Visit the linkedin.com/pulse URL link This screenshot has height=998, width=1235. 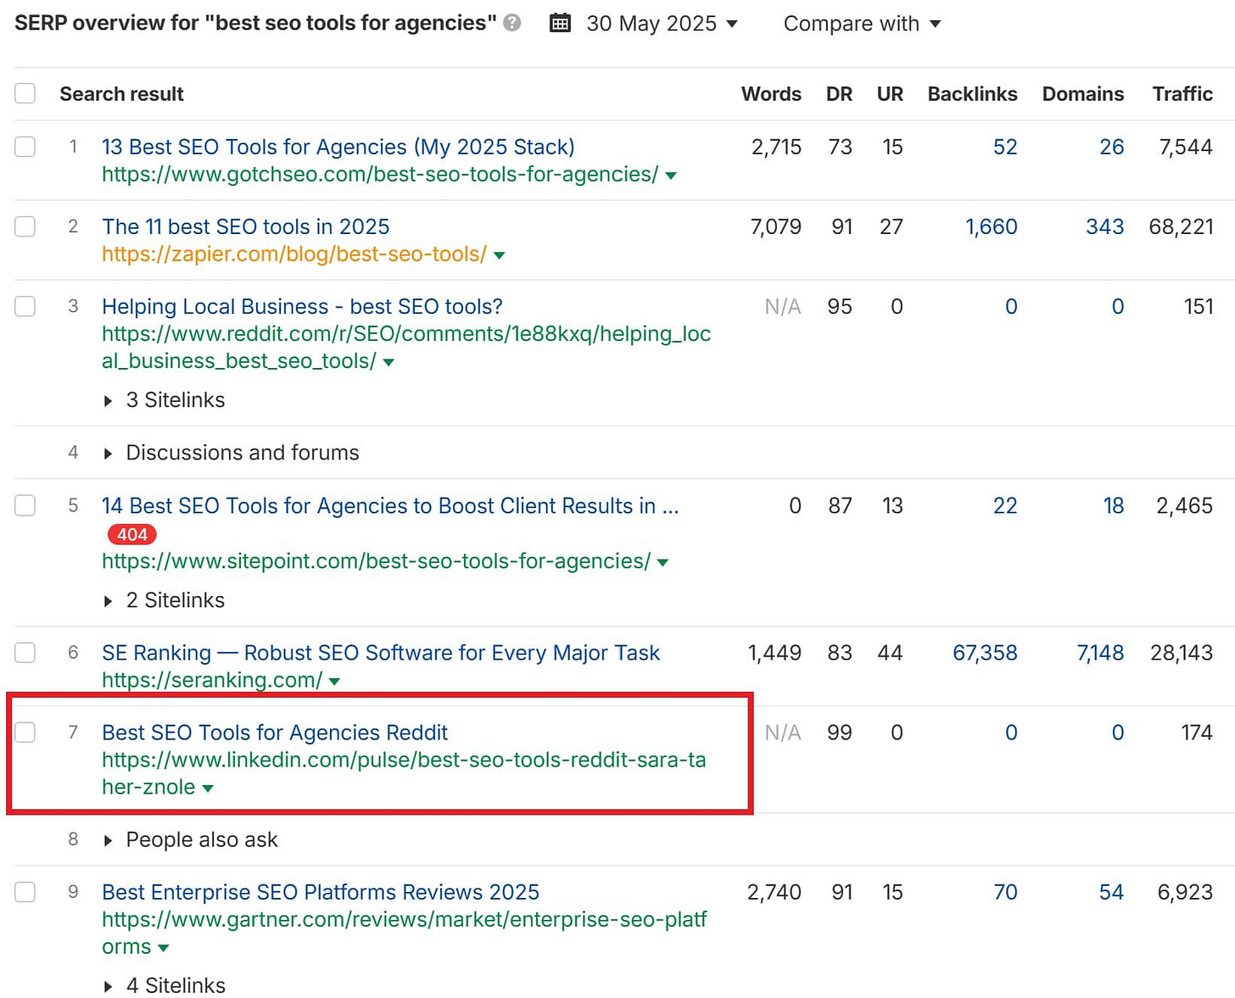(404, 772)
